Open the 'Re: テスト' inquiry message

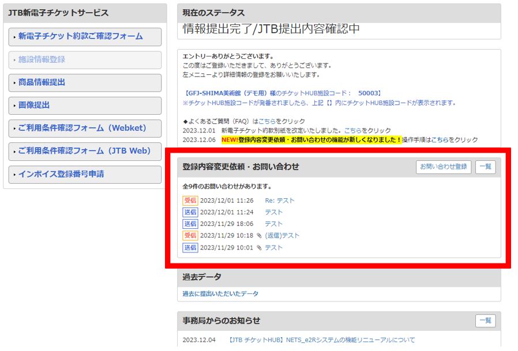(x=279, y=201)
